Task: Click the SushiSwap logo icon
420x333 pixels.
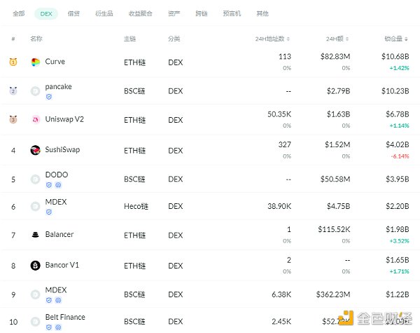Action: [x=36, y=150]
